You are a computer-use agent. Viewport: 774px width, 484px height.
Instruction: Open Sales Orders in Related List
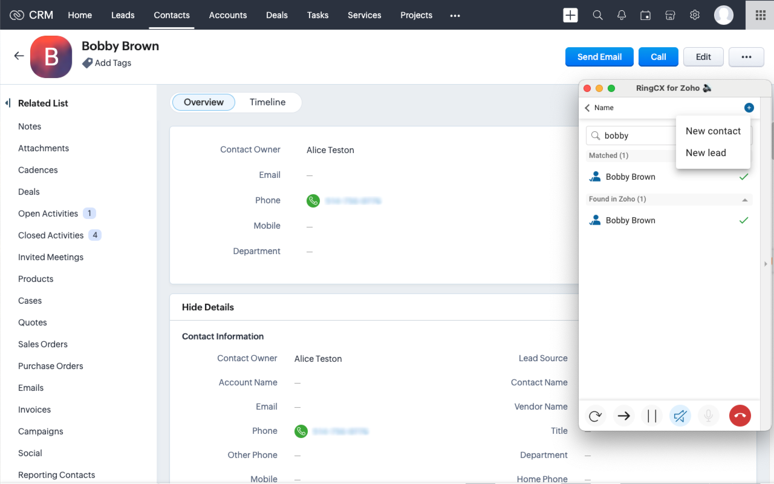[x=43, y=344]
